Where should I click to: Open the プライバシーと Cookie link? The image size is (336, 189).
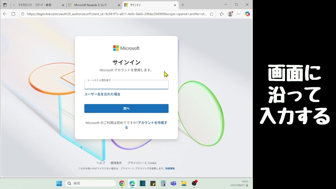click(142, 163)
